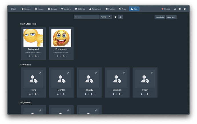Select the active Roles tab
This screenshot has width=197, height=124.
point(134,9)
